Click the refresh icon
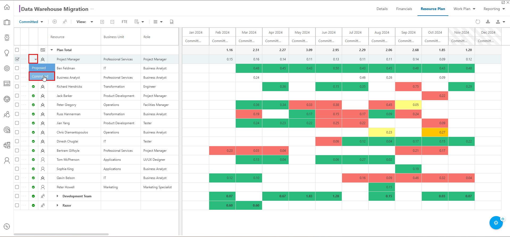Screen dimensions: 510x237 point(478,22)
